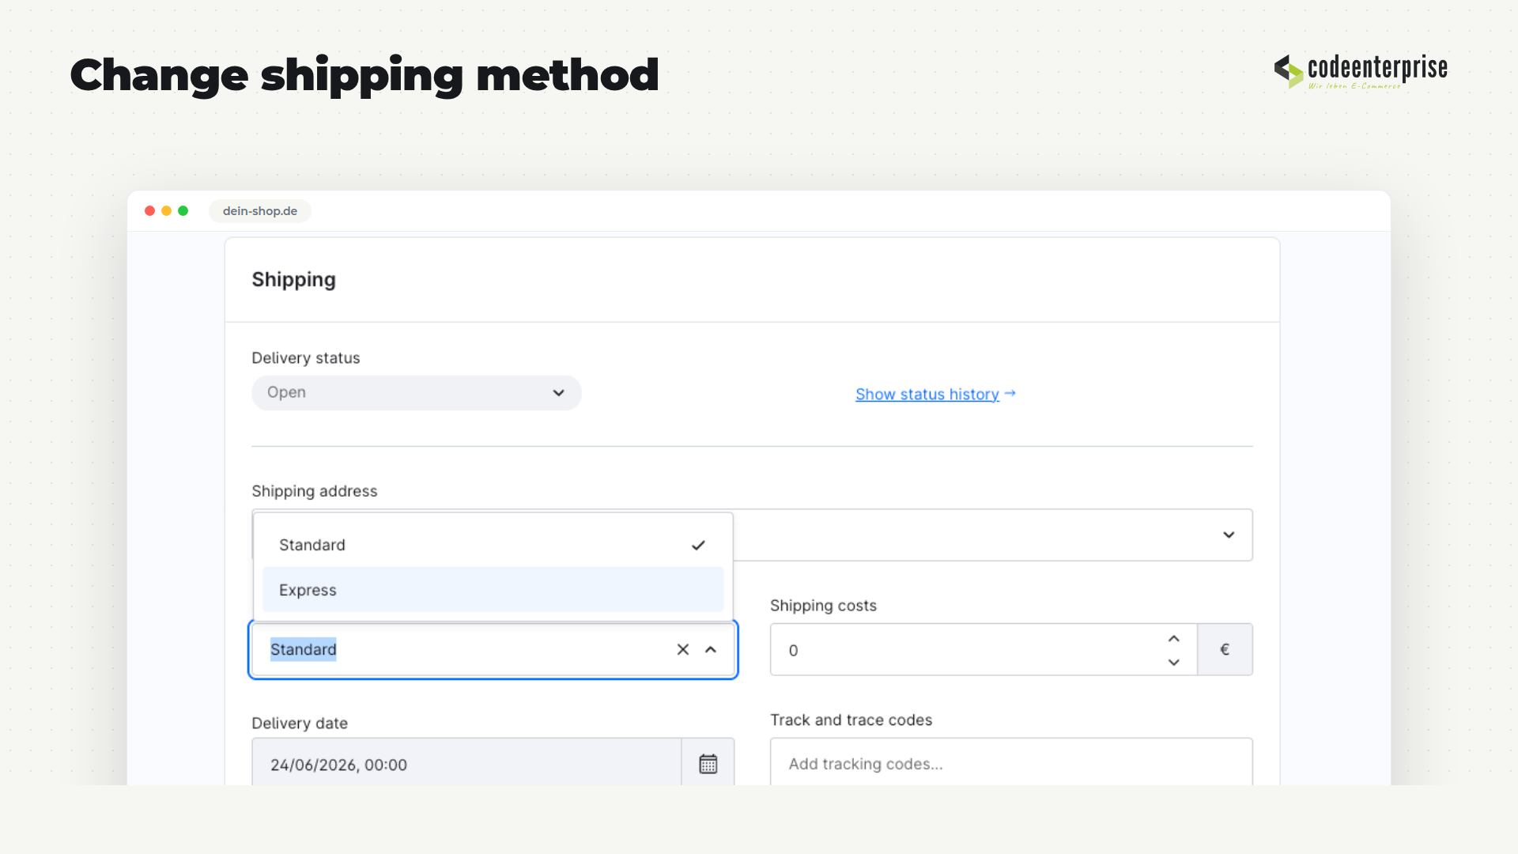Click the Delivery date label
The image size is (1518, 854).
300,724
